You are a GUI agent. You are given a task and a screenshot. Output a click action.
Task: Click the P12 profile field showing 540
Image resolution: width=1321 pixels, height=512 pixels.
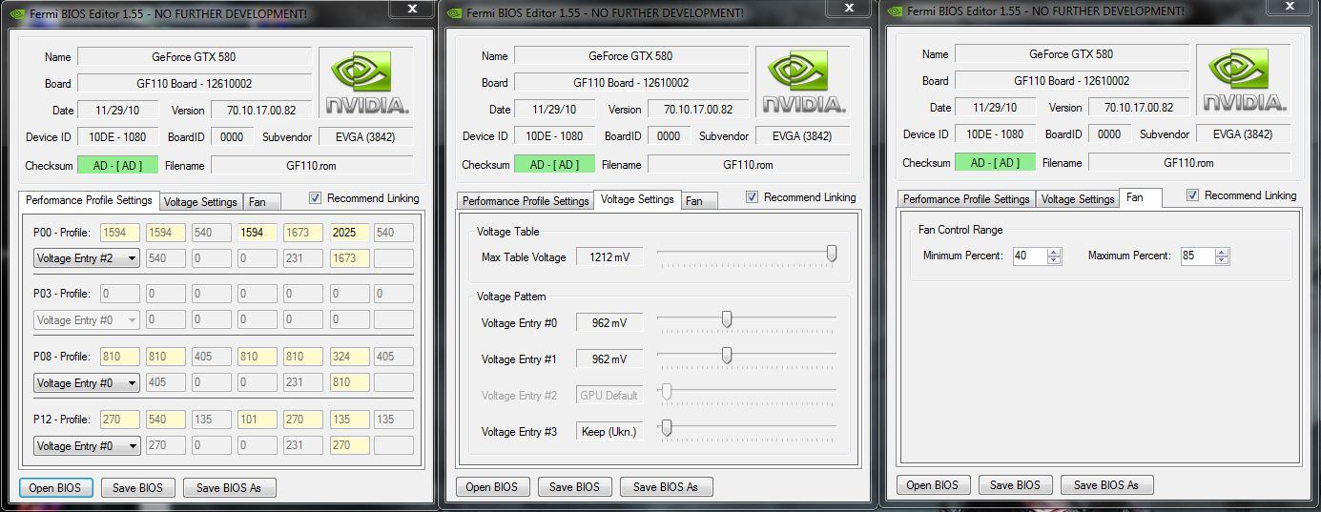pos(165,420)
